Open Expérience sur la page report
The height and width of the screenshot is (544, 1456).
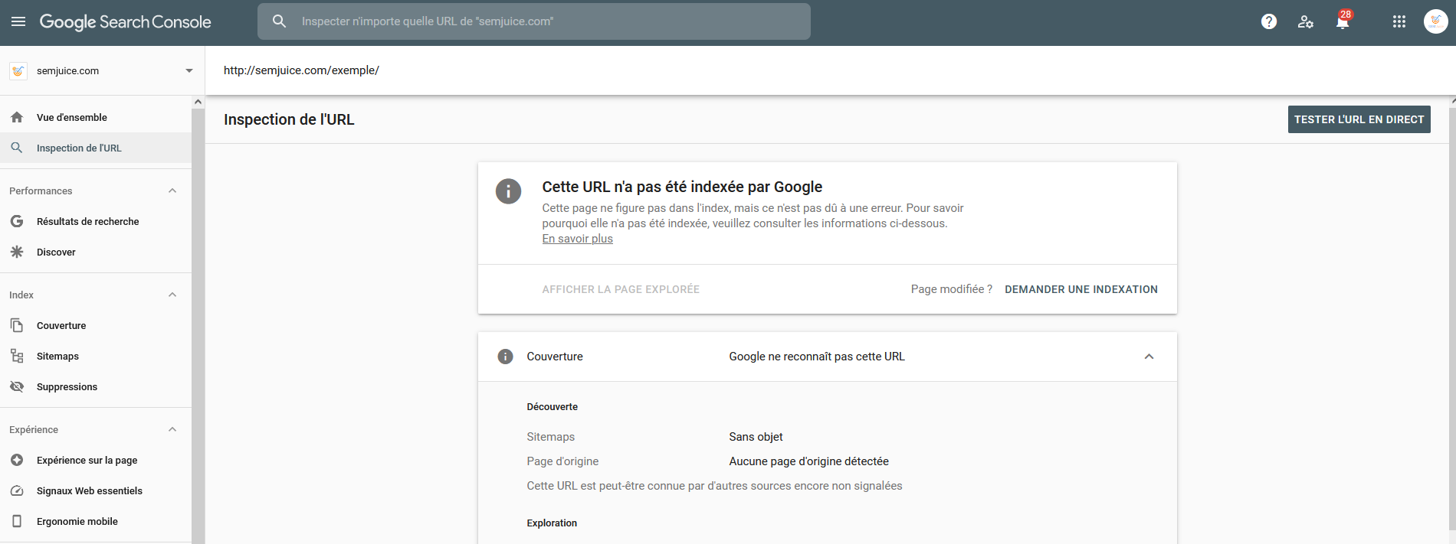(96, 460)
